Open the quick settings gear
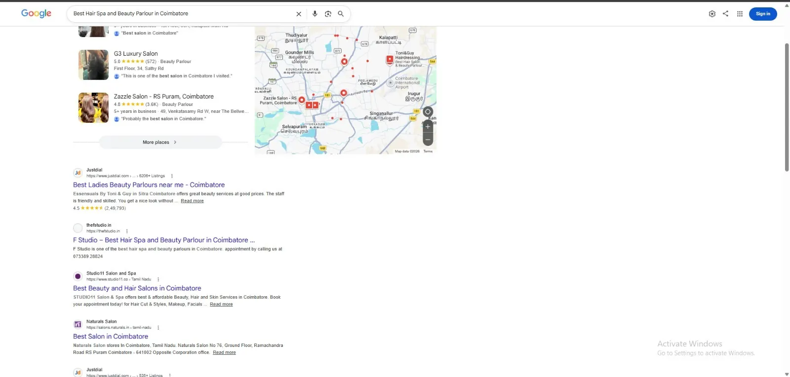 tap(712, 14)
